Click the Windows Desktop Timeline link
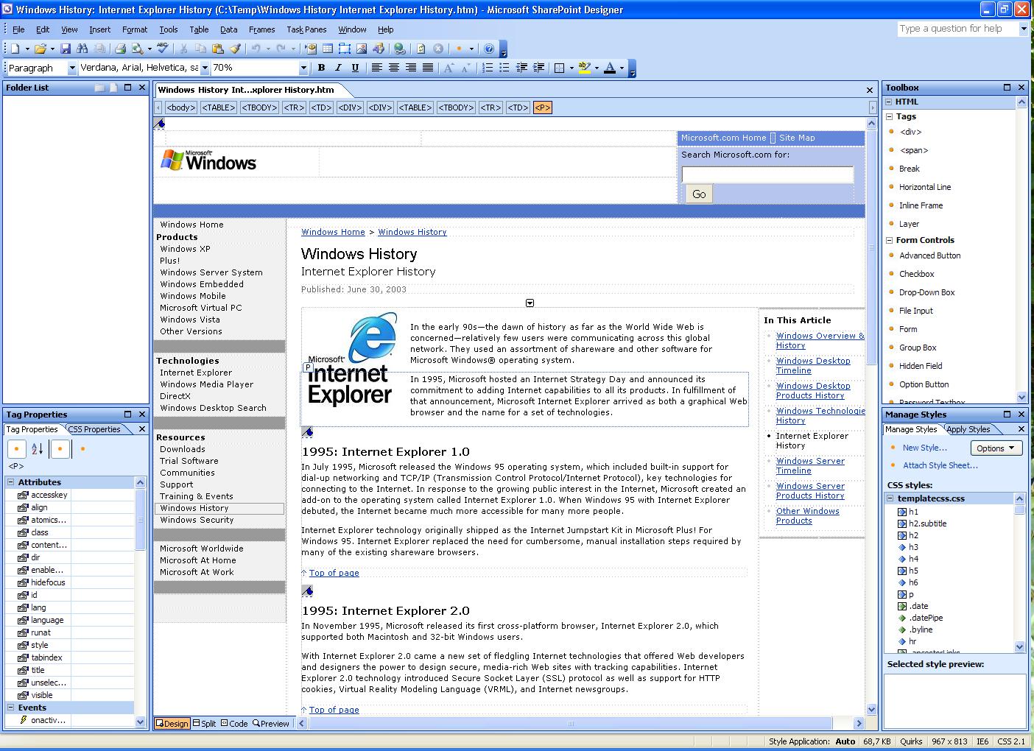 tap(812, 366)
